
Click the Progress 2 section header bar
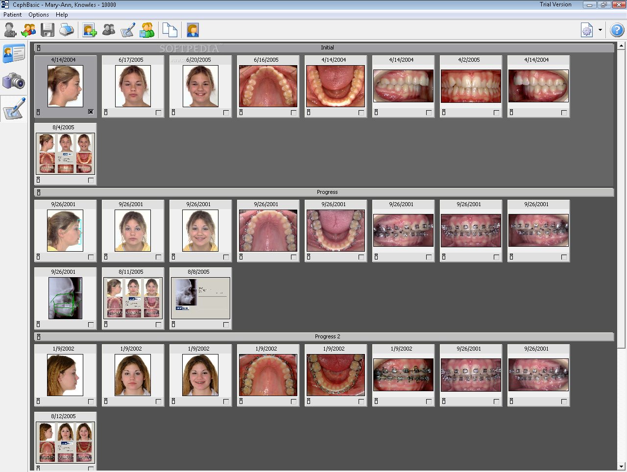pos(324,336)
